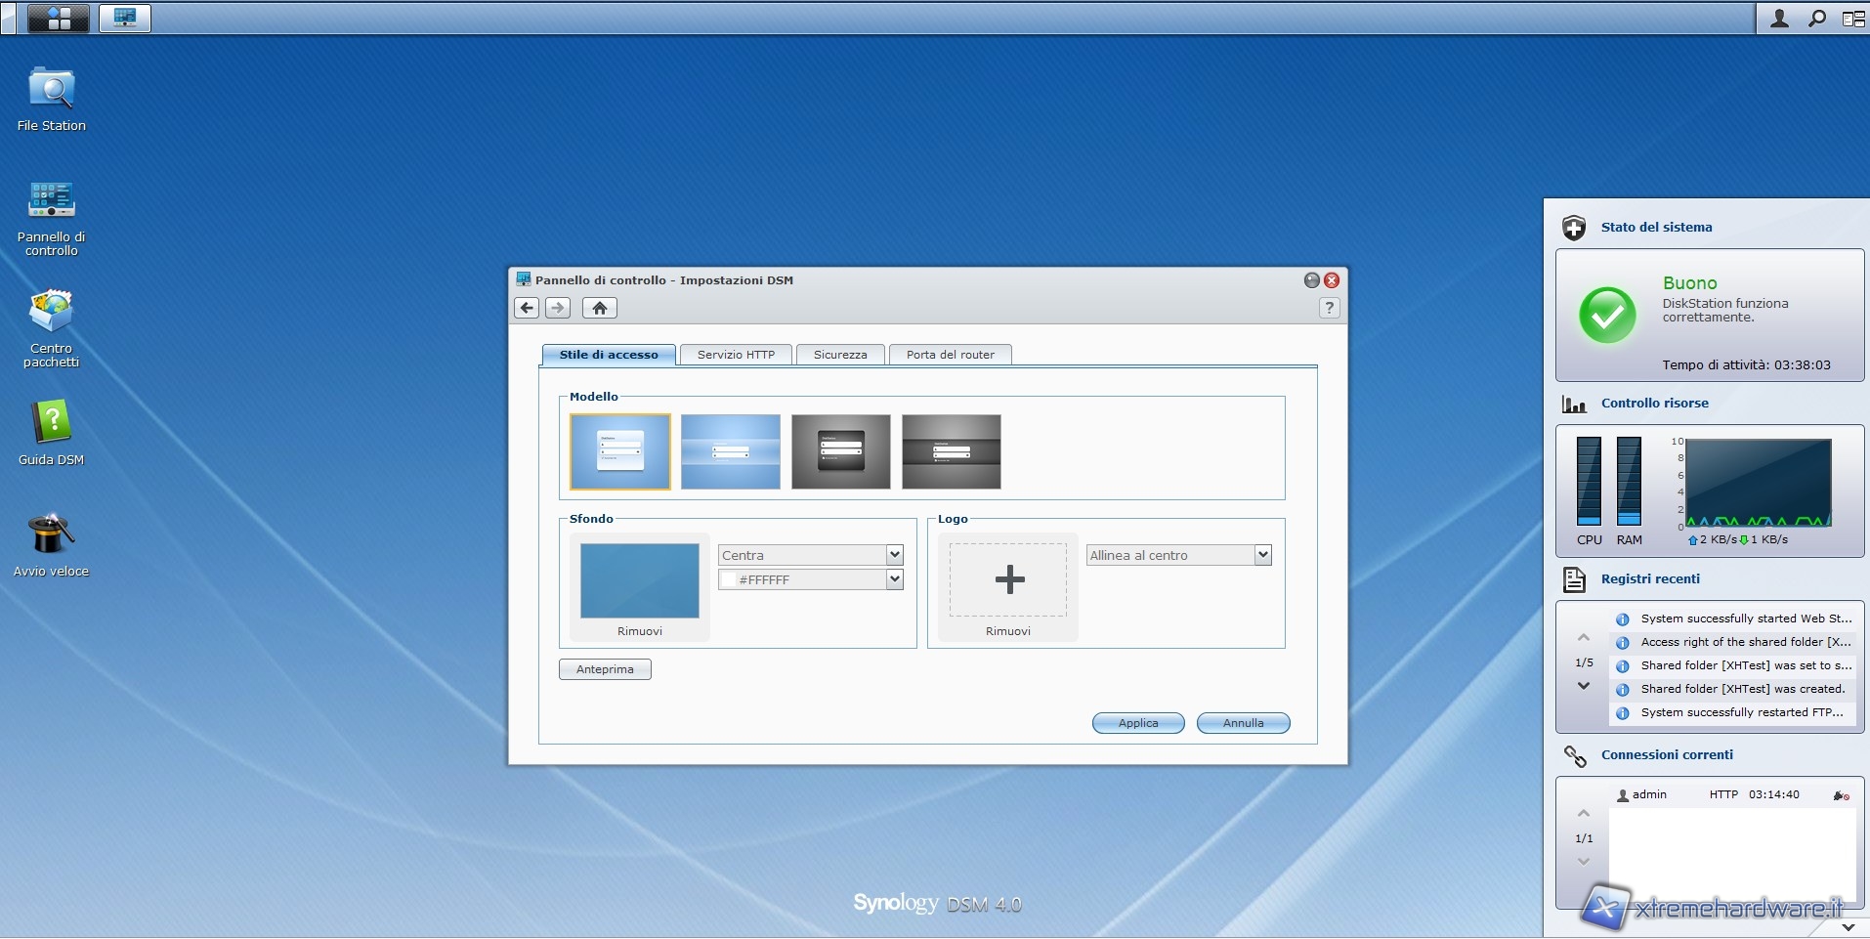This screenshot has height=939, width=1870.
Task: Click the Anteprima preview button
Action: (605, 669)
